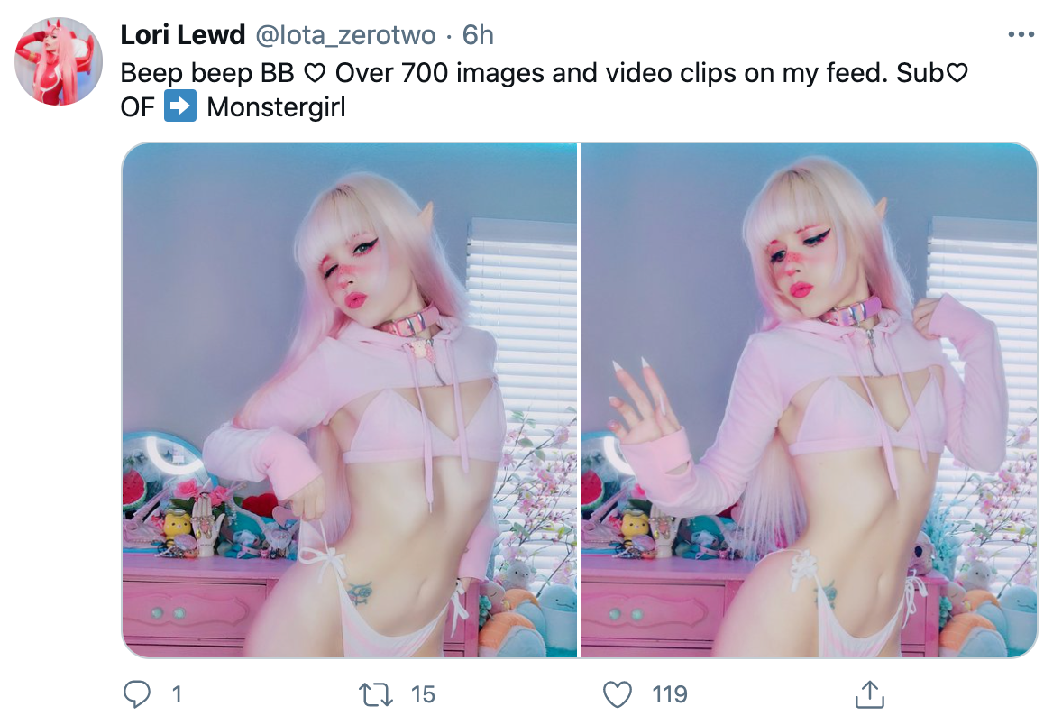This screenshot has height=725, width=1062.
Task: Select the like count showing 119
Action: [670, 694]
